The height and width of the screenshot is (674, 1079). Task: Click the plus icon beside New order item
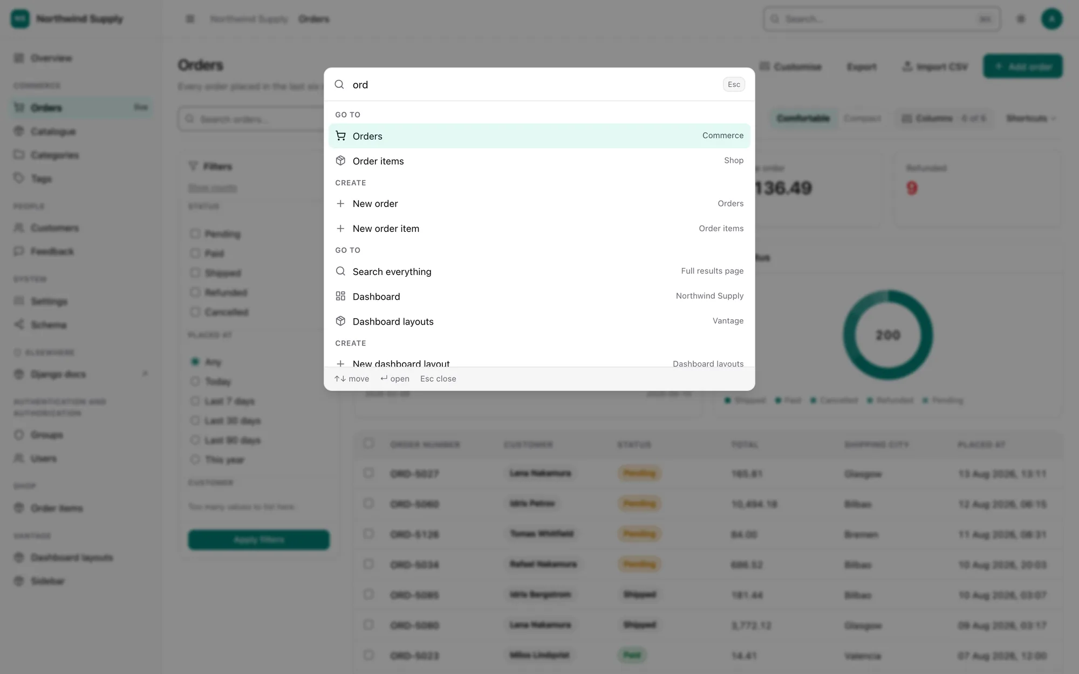click(x=340, y=229)
